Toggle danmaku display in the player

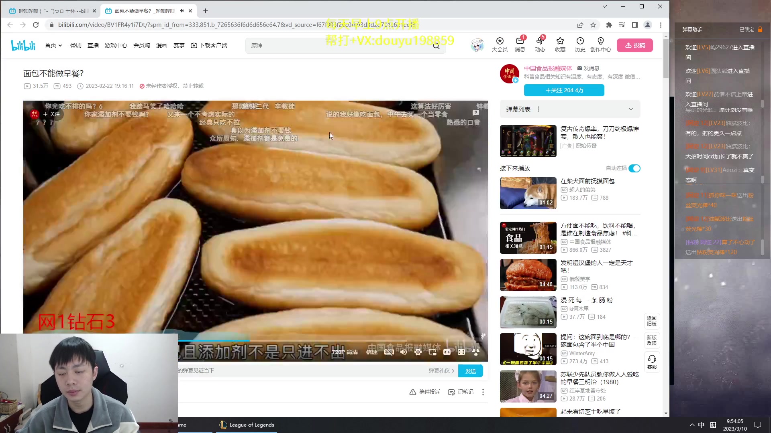coord(476,352)
